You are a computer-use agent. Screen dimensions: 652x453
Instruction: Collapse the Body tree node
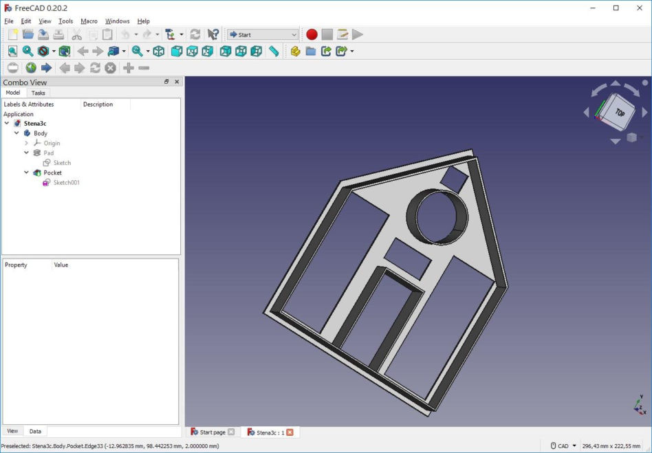point(17,133)
